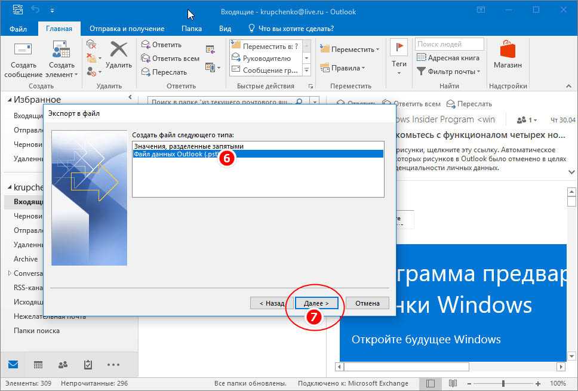Screen dimensions: 578x391
Task: Click the Create message (Создать сообщение) icon
Action: coord(23,50)
